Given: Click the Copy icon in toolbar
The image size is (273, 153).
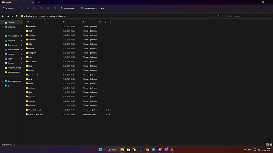Looking at the screenshot, I should pos(28,8).
